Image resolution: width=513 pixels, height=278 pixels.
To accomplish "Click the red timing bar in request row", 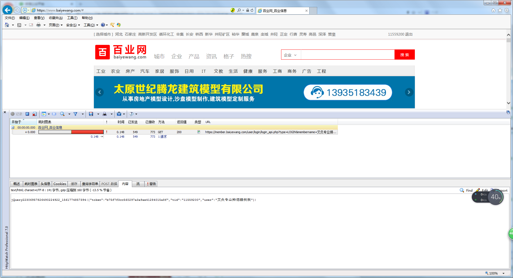I will (x=87, y=132).
